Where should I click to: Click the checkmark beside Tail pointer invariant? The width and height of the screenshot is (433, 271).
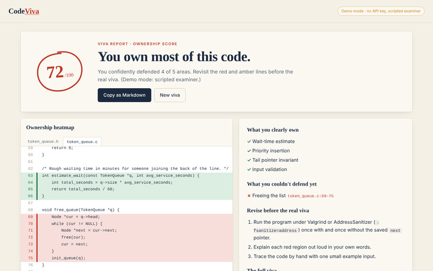249,160
